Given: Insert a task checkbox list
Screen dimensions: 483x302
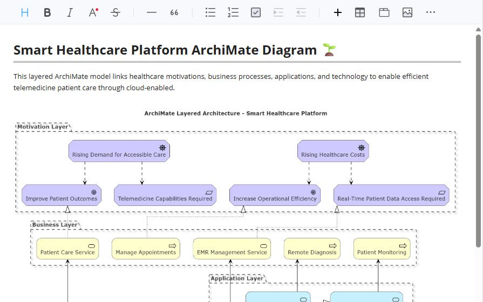Looking at the screenshot, I should pyautogui.click(x=256, y=12).
